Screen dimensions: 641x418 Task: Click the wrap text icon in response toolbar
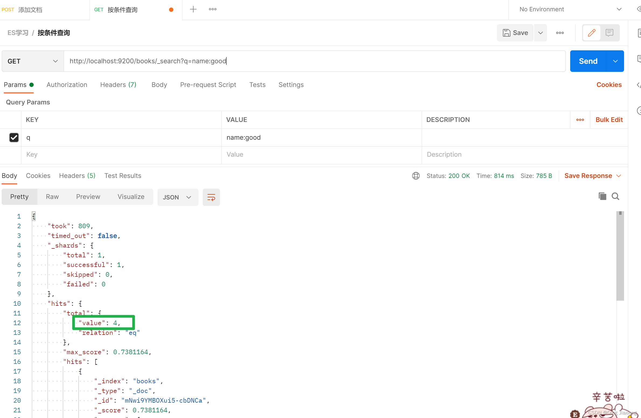pos(211,197)
